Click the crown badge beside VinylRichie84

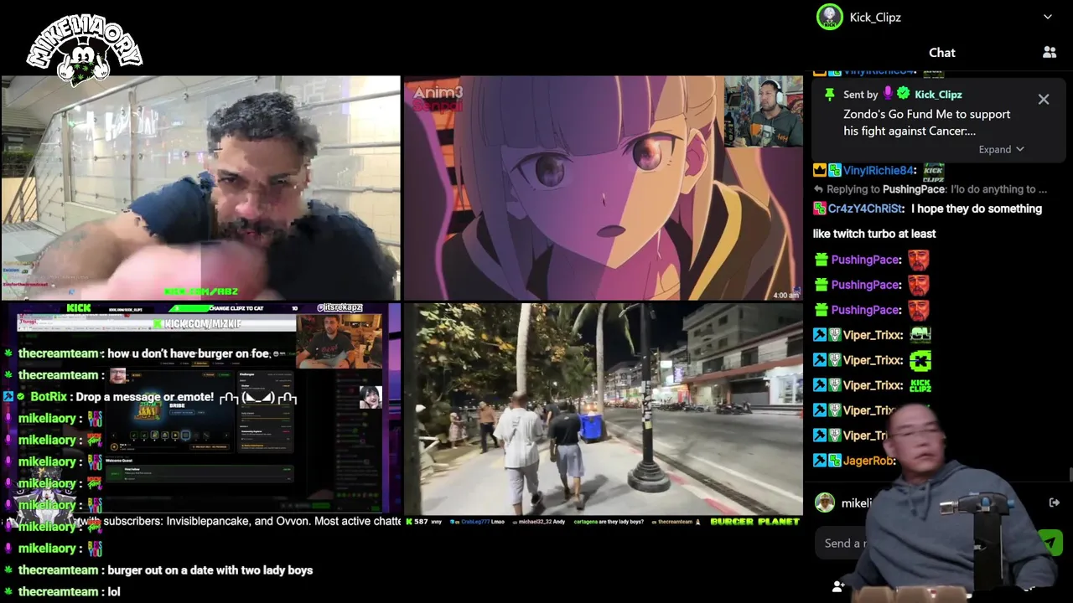click(820, 170)
